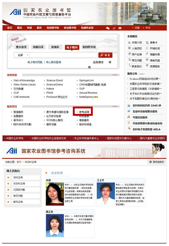Open the 参考咨询 service link

pos(84,112)
